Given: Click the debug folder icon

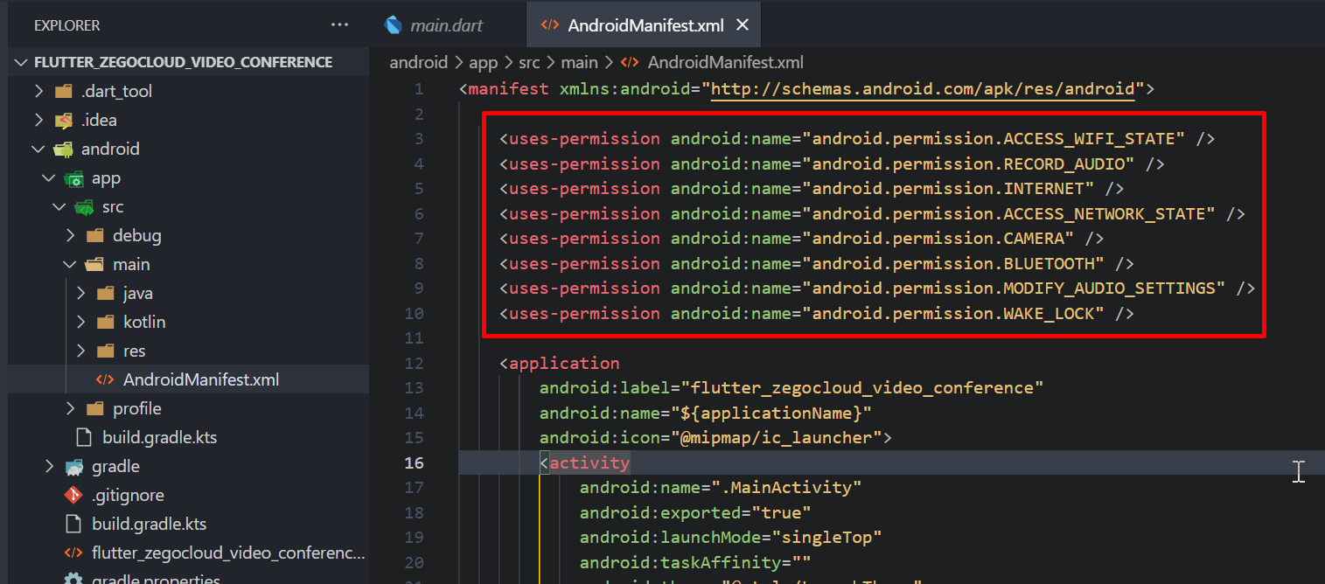Looking at the screenshot, I should (x=95, y=235).
